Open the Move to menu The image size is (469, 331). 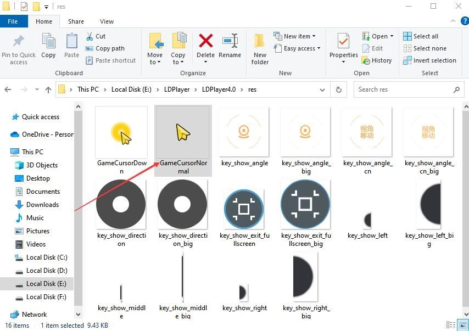155,49
